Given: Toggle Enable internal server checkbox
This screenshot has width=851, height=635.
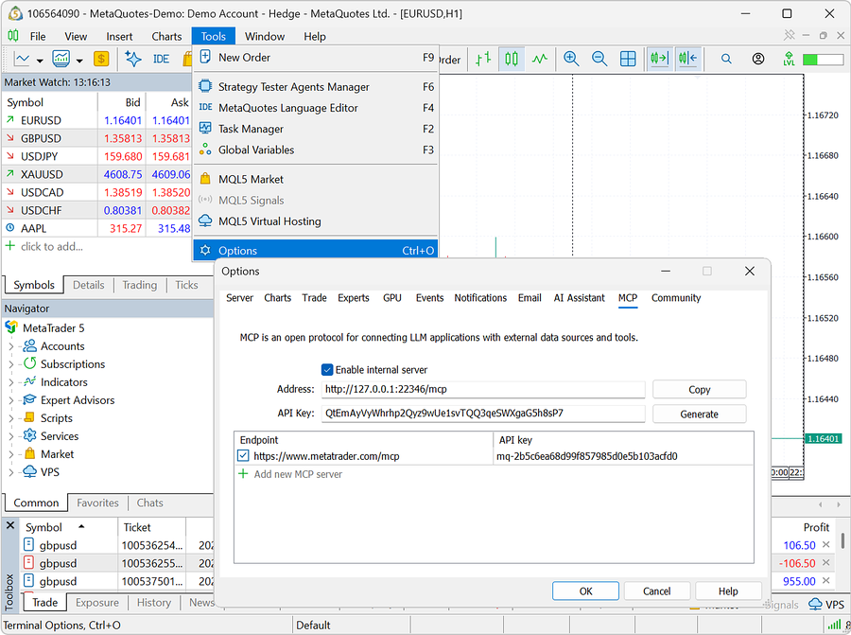Looking at the screenshot, I should coord(327,370).
